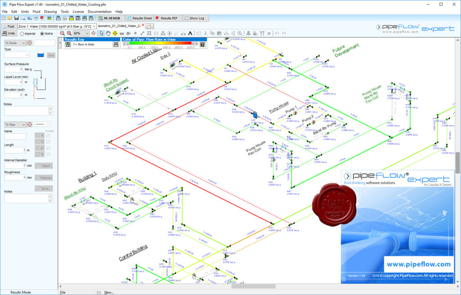Click the left arrow at gradient's left end
Viewport: 461px width, 295px height.
click(124, 44)
